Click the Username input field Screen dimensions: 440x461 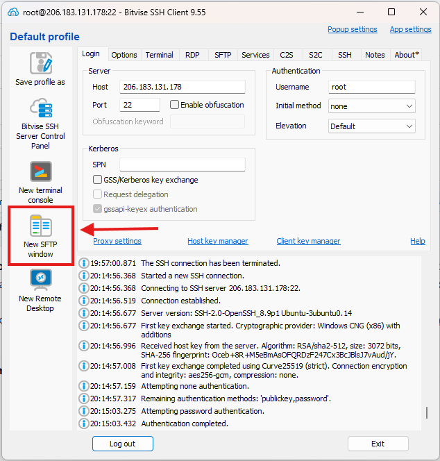(x=371, y=87)
